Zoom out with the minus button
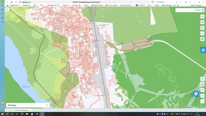This screenshot has width=206, height=116. click(x=202, y=101)
